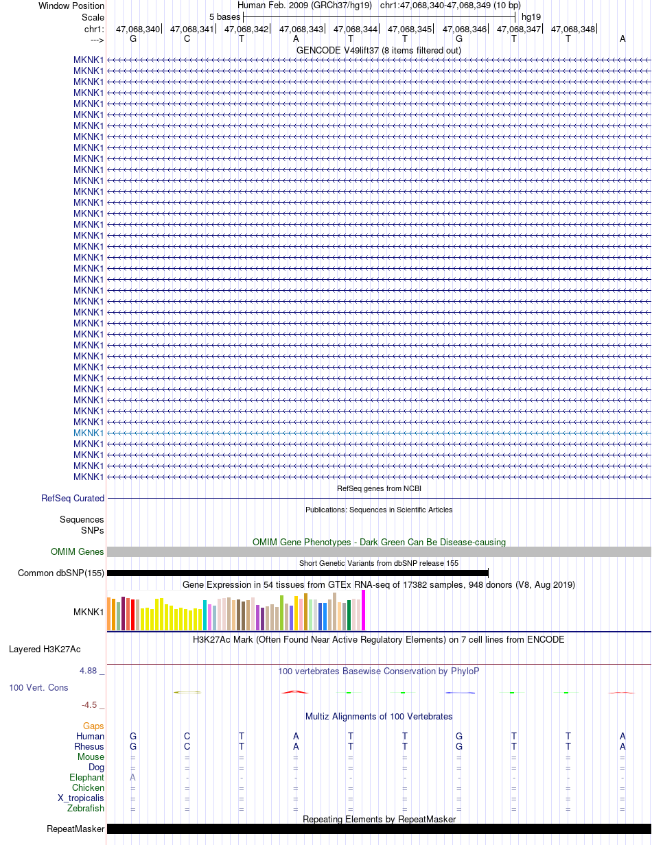
Task: Click the RefSeq Curated blue intron line
Action: 379,499
